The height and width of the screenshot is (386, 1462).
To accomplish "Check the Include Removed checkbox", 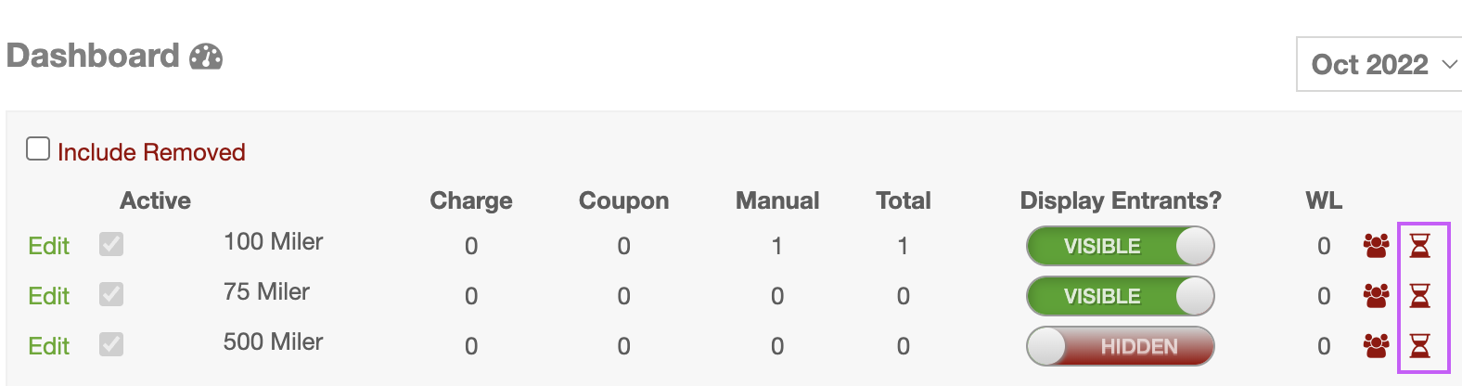I will point(38,148).
